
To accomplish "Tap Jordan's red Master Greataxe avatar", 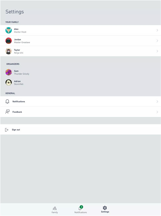I will pyautogui.click(x=8, y=41).
